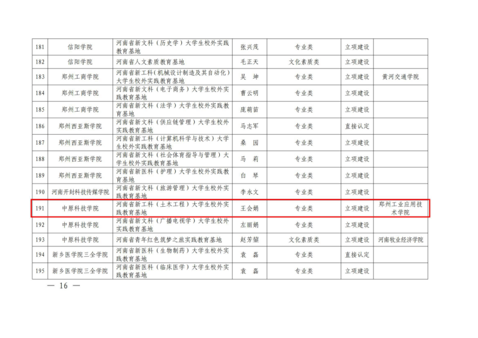Click the 河南牧业经济学院 cell

400,240
